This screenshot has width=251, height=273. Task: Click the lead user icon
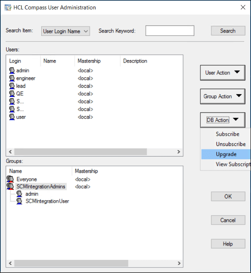[12, 86]
